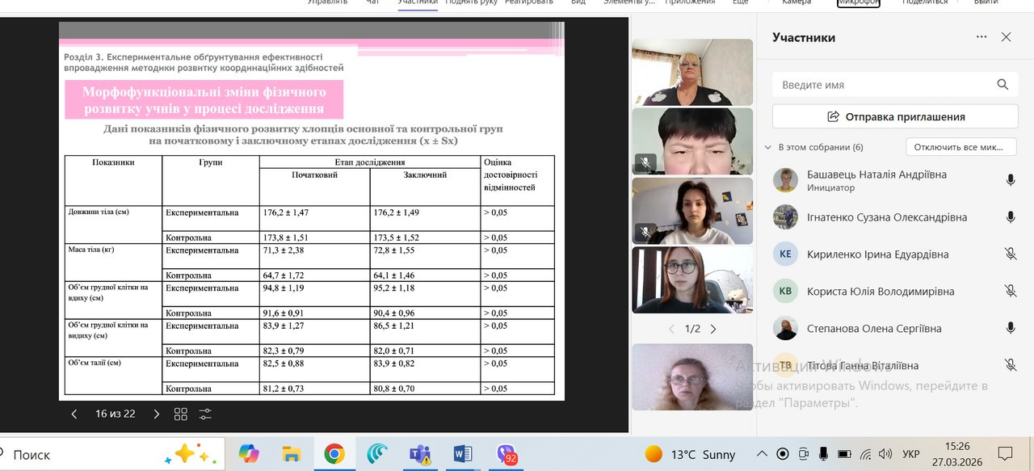
Task: Open slide viewer settings sliders icon
Action: (205, 414)
